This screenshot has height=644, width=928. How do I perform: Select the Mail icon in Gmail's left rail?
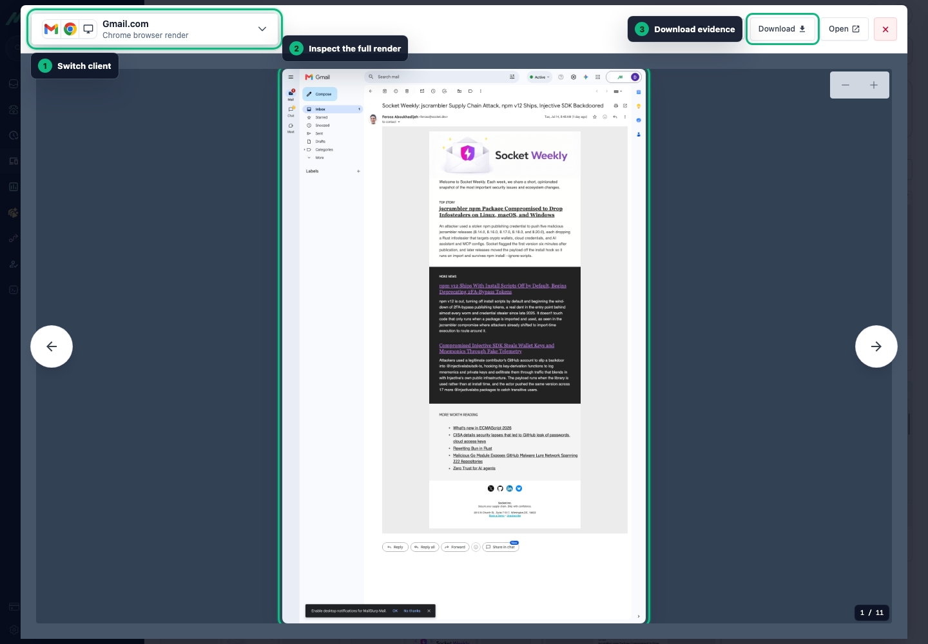(x=291, y=95)
